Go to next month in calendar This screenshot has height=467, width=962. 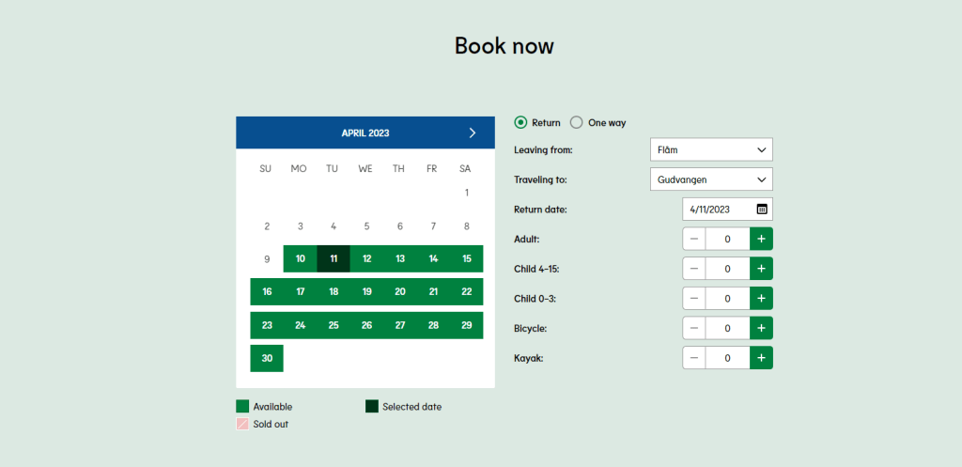tap(472, 132)
